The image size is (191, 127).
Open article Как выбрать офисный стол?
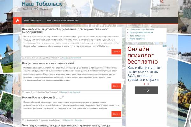(x=43, y=97)
